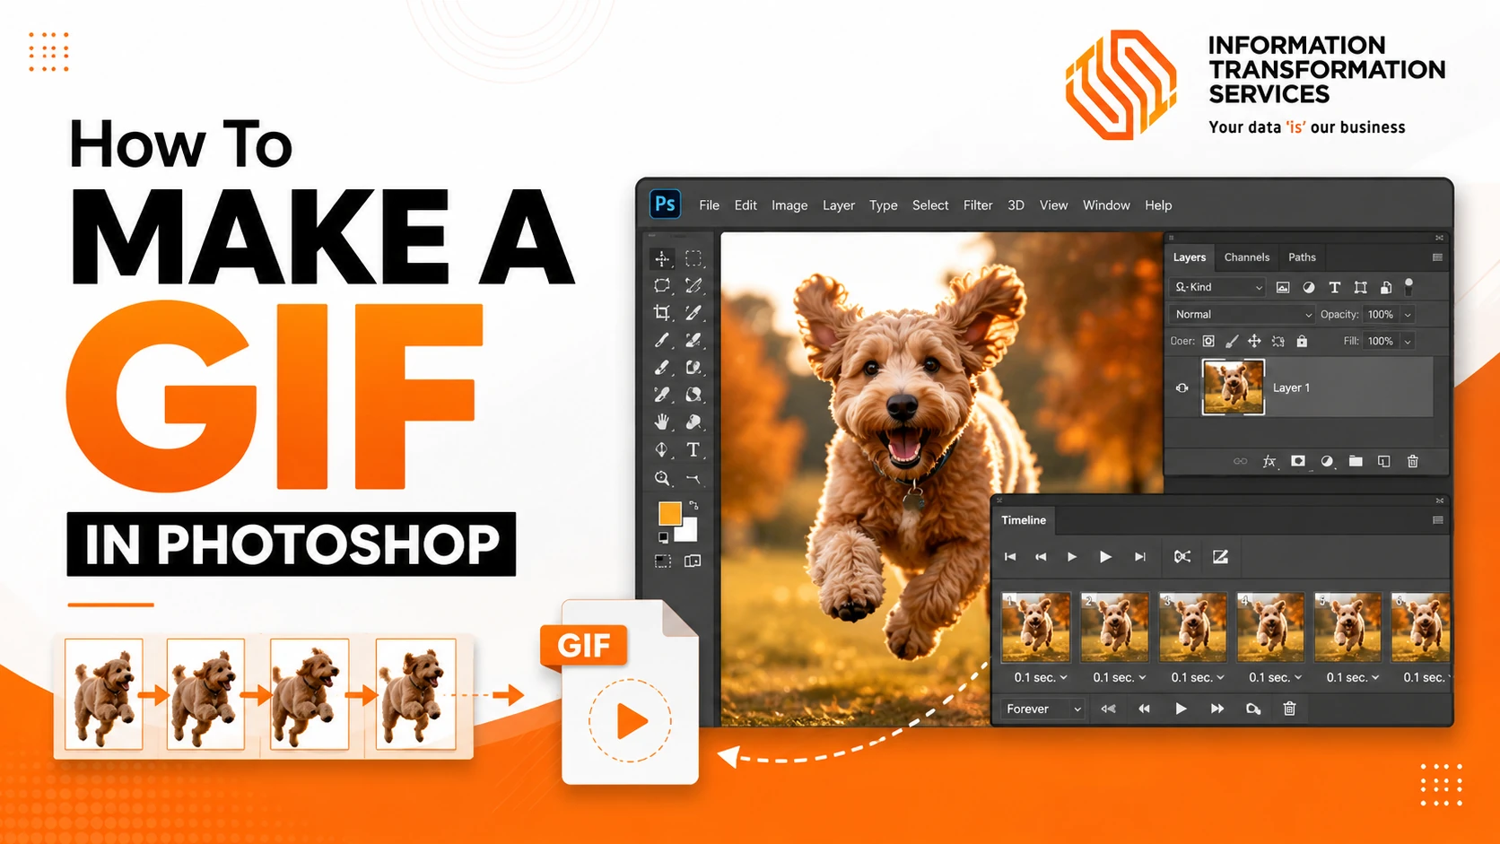The height and width of the screenshot is (844, 1500).
Task: Toggle adjustment layer filter icon
Action: (1309, 287)
